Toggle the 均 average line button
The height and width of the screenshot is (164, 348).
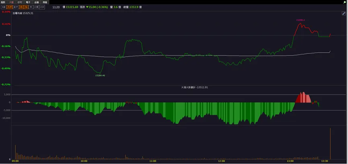(x=21, y=7)
